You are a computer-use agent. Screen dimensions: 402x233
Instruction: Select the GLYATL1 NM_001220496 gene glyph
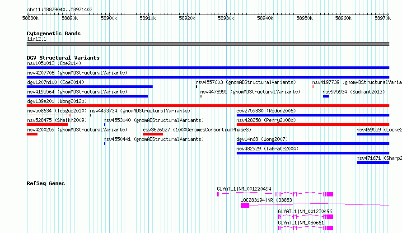pos(306,217)
